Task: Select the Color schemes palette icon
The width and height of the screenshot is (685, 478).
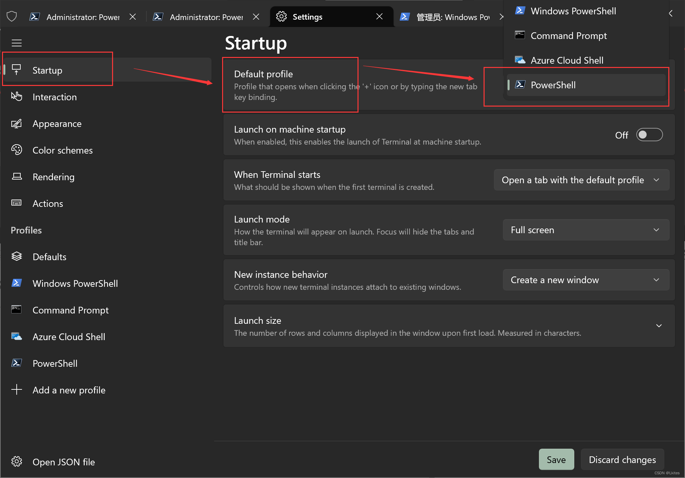Action: 16,150
